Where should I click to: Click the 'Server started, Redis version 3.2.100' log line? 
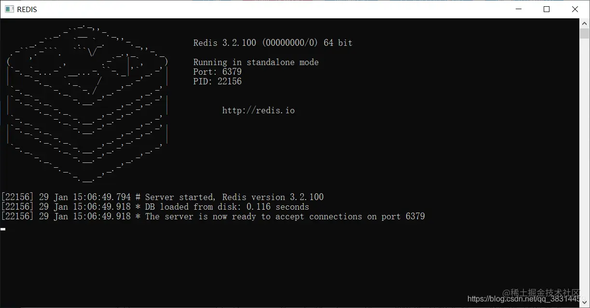click(162, 197)
